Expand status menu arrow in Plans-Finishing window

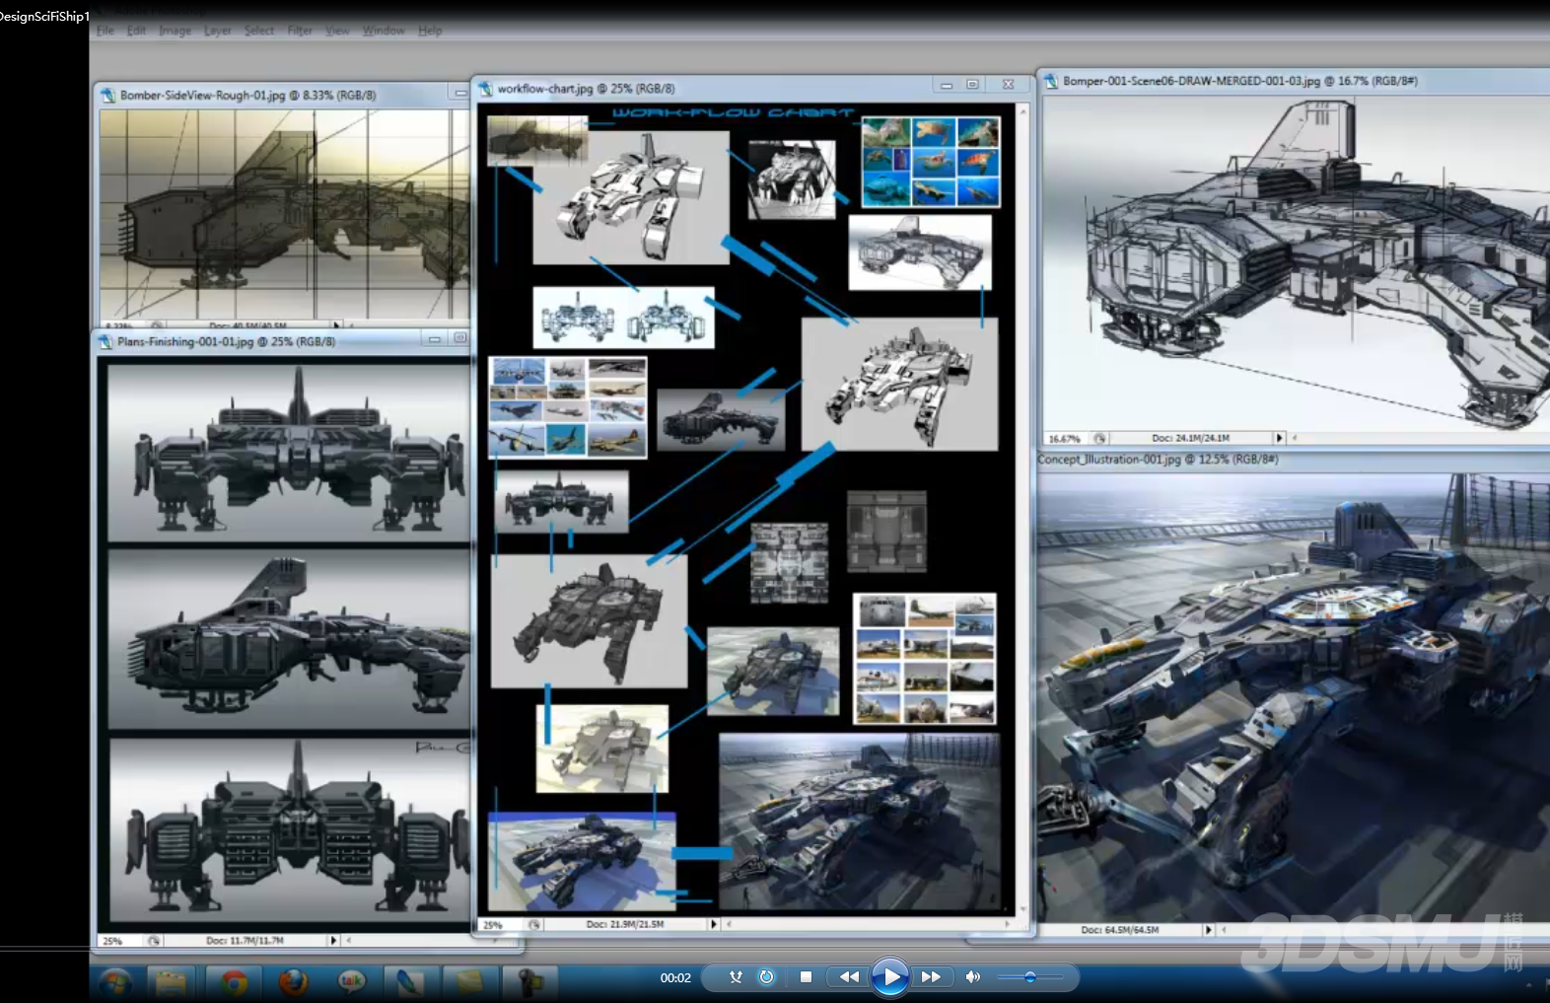[333, 940]
